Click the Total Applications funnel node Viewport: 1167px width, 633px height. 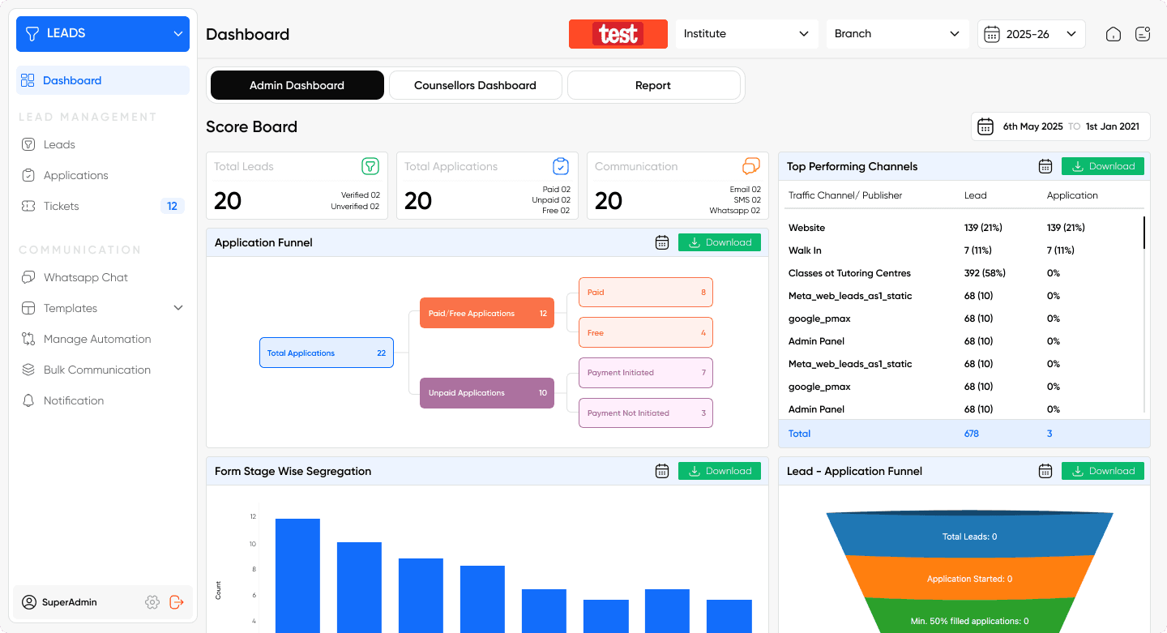pyautogui.click(x=327, y=353)
